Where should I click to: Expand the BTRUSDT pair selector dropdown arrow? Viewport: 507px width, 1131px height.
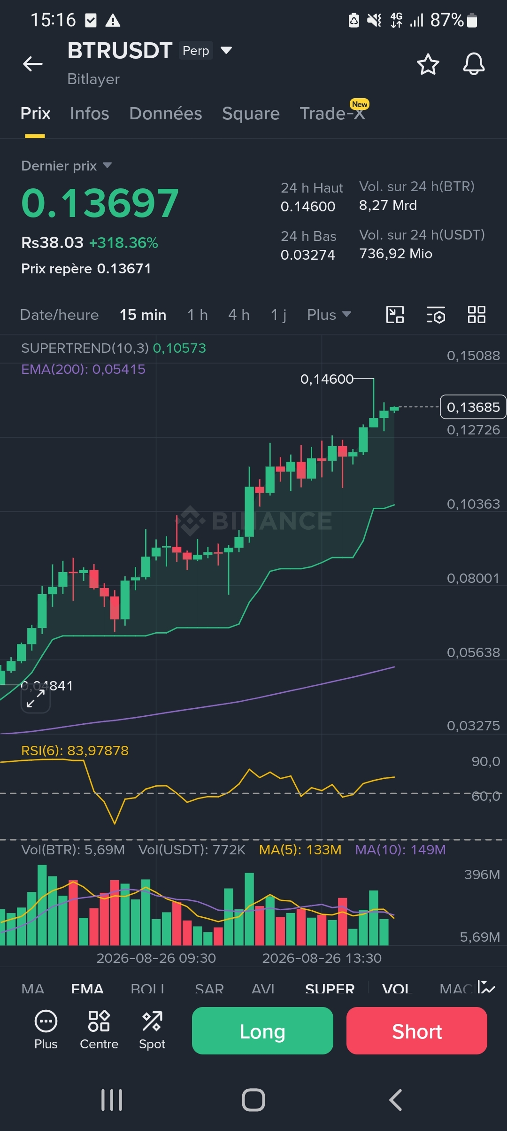point(226,50)
